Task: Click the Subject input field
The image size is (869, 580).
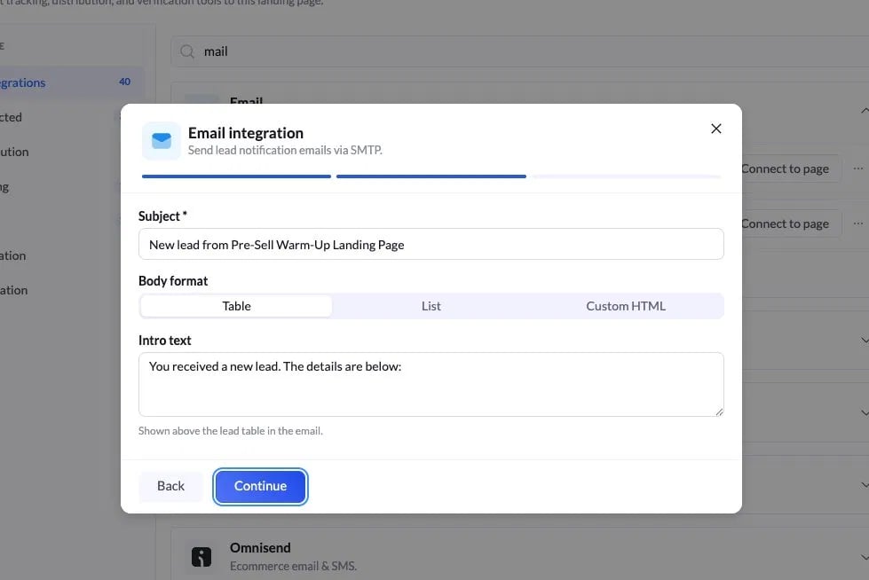Action: click(x=431, y=244)
